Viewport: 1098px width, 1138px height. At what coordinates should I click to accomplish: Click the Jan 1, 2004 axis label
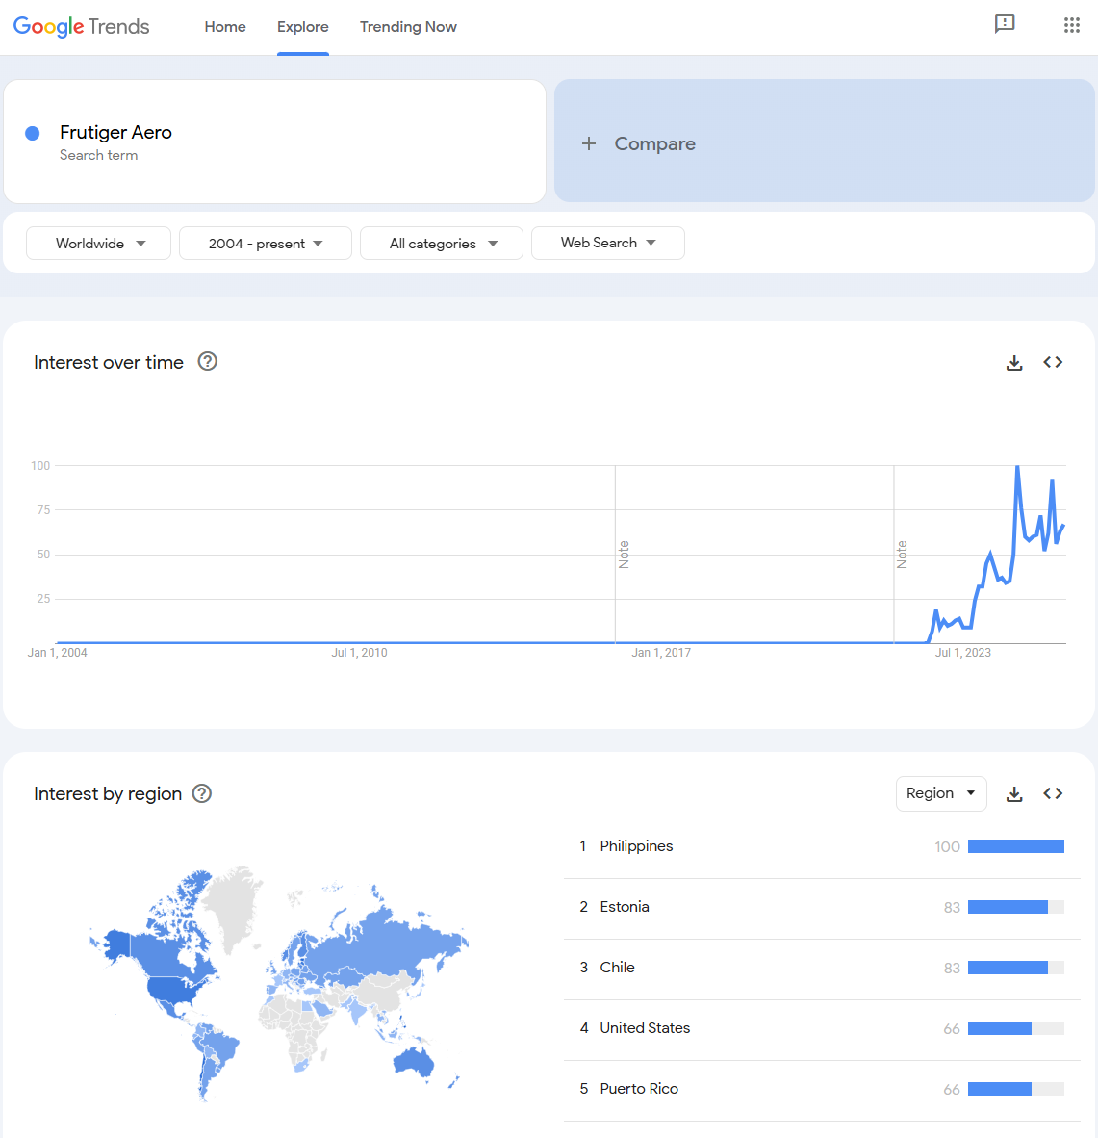point(58,653)
